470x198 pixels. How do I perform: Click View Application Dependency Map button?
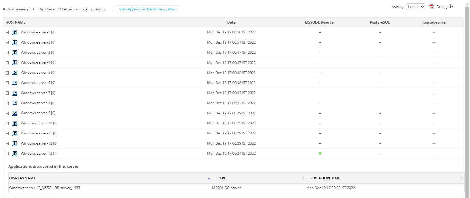[147, 9]
